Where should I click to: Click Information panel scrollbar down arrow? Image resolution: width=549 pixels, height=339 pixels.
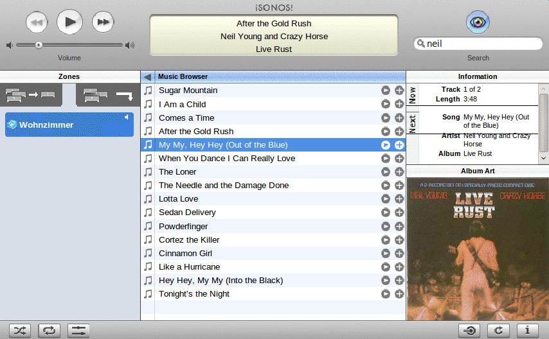pyautogui.click(x=543, y=158)
